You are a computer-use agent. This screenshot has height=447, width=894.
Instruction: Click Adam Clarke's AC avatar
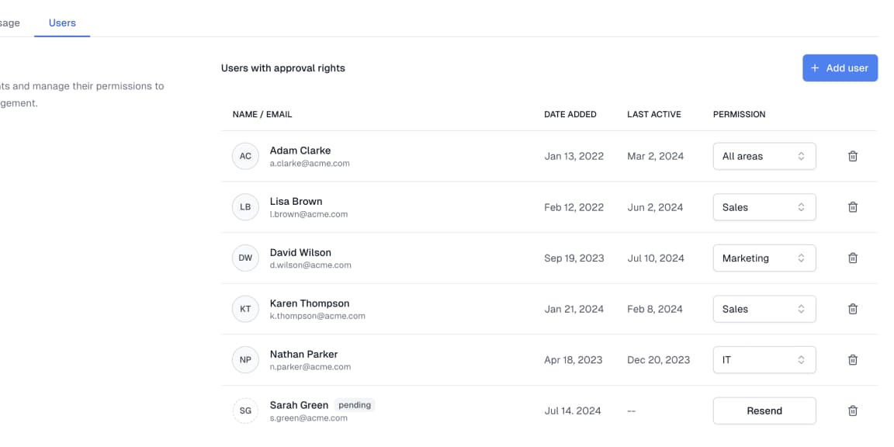pyautogui.click(x=245, y=156)
